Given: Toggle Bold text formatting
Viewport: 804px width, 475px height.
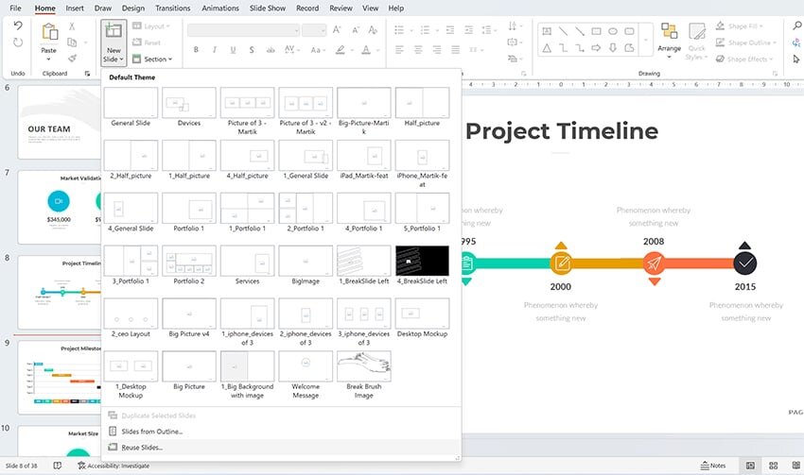Looking at the screenshot, I should 194,48.
